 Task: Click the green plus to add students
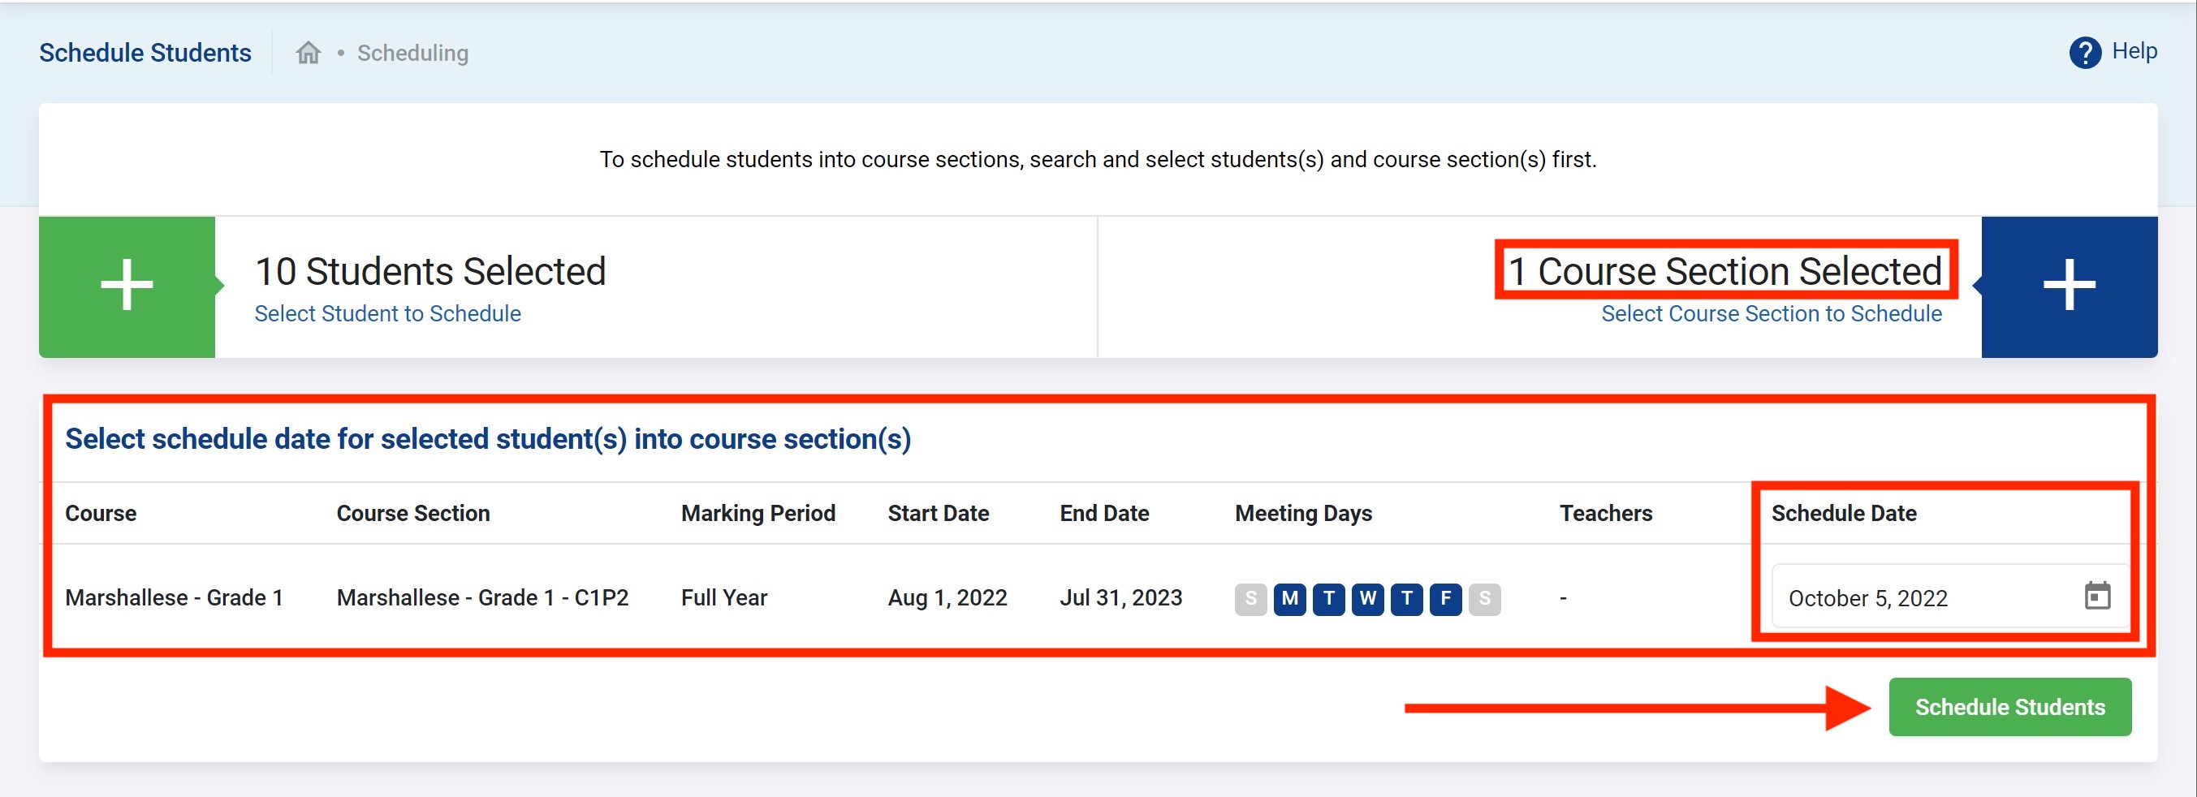point(127,286)
